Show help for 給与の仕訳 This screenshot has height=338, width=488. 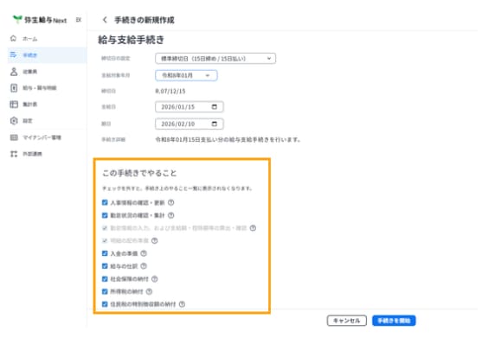[x=144, y=266]
